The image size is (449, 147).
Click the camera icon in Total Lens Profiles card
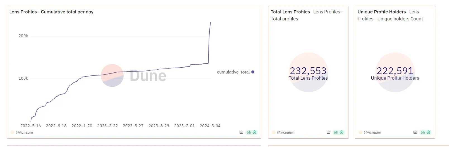[328, 132]
